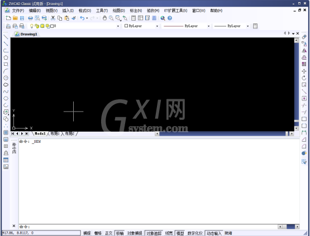Viewport: 310px width, 236px height.
Task: Click the New drawing icon
Action: click(x=8, y=18)
